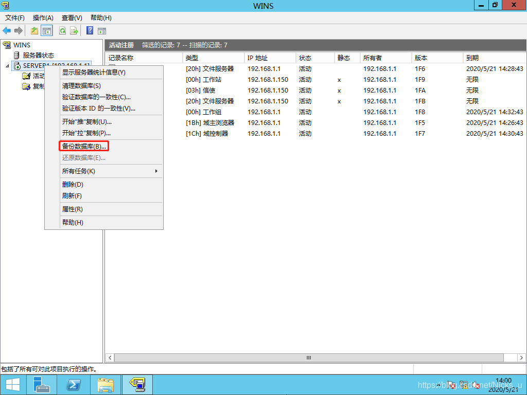Choose 验证版本 ID 的一致性(V)... item
Screen dimensions: 527x395
[x=104, y=109]
